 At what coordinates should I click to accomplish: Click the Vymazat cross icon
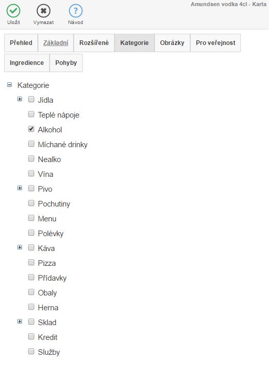[x=43, y=11]
